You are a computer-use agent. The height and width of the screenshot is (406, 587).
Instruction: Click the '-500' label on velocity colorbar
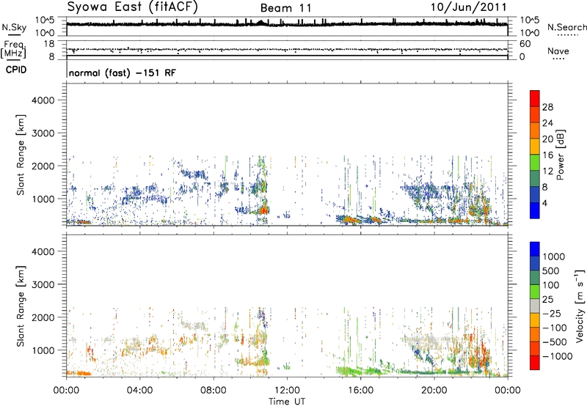[555, 342]
